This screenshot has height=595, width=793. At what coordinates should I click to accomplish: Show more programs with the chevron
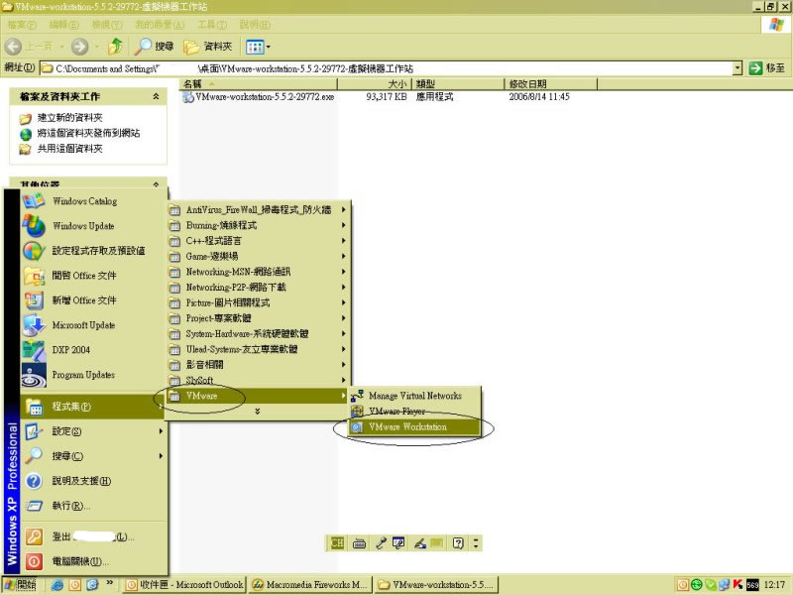coord(258,412)
